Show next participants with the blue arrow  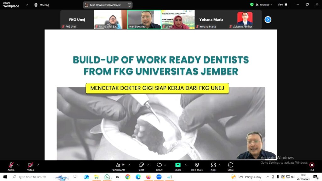[268, 20]
